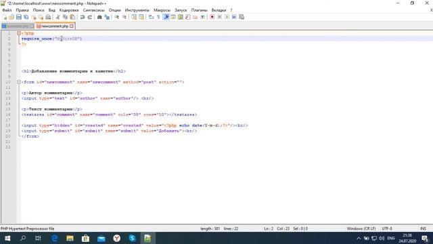
Task: Zoom out using the toolbar magnifier icon
Action: 124,17
